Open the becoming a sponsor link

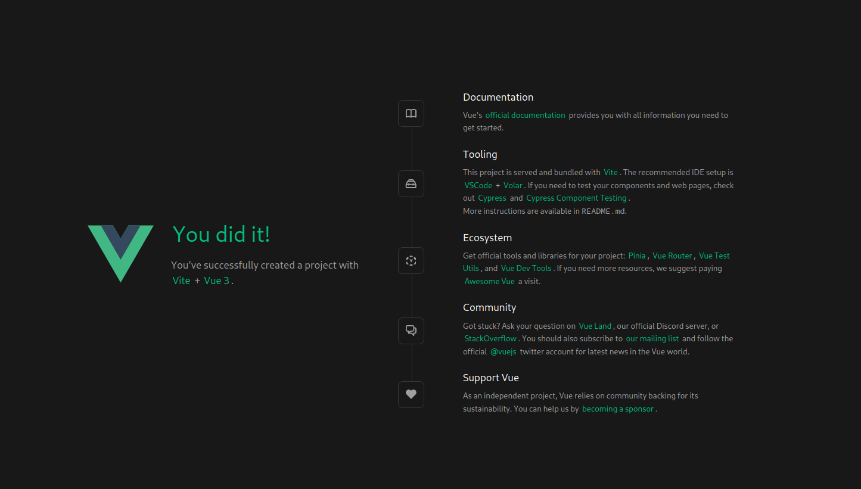click(x=618, y=409)
